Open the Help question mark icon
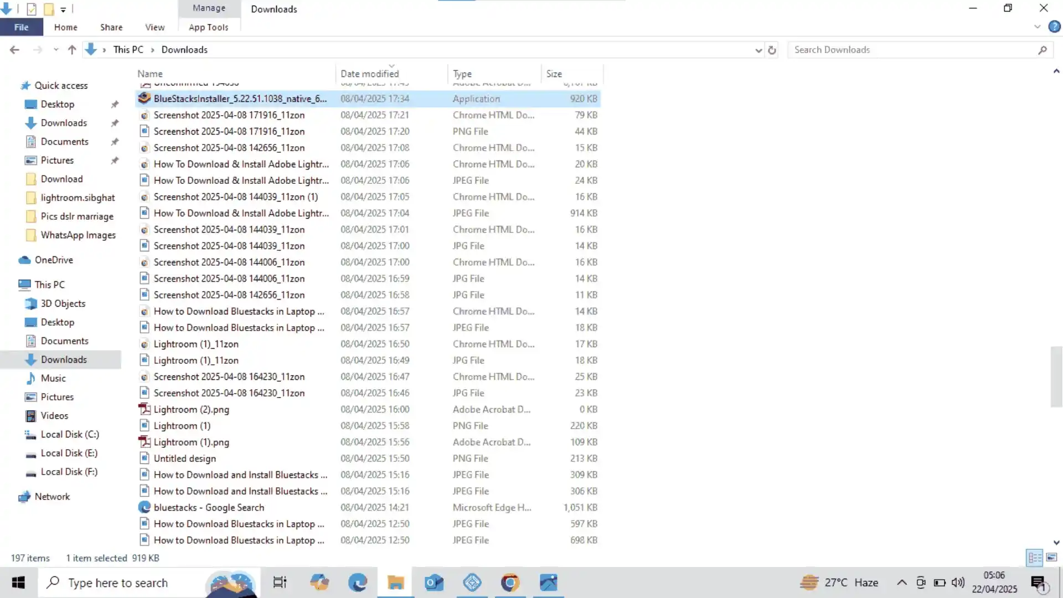The height and width of the screenshot is (598, 1063). (x=1054, y=27)
